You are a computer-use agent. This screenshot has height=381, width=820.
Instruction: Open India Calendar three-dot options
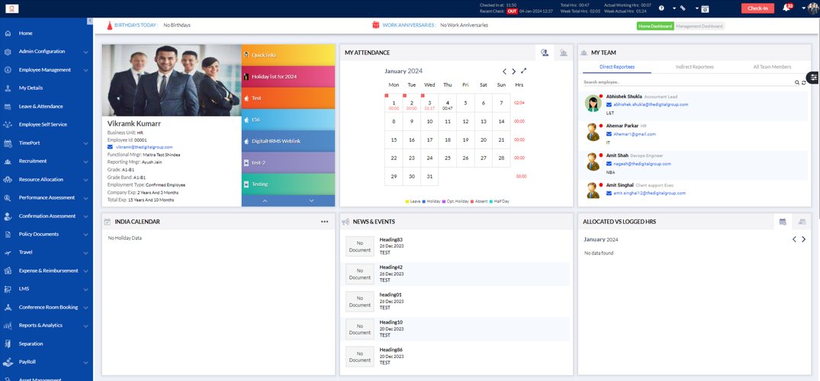tap(324, 222)
